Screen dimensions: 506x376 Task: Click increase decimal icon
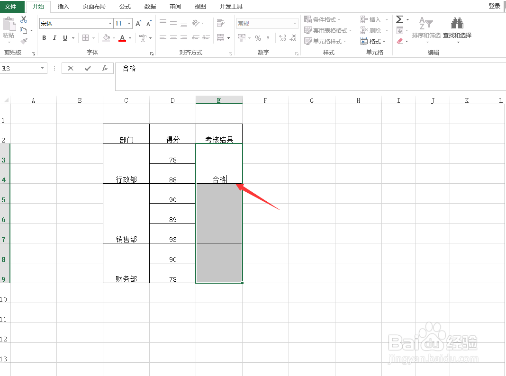(282, 38)
